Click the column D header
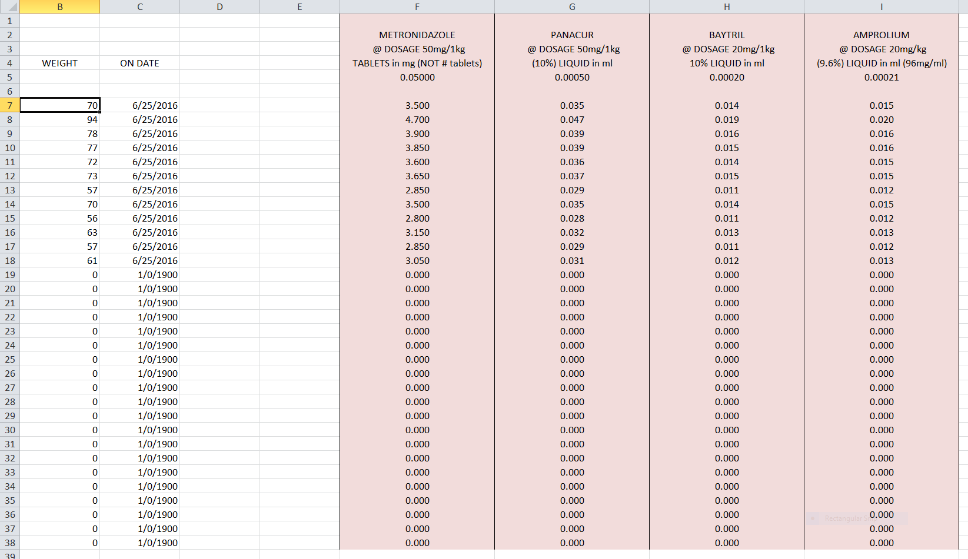Screen dimensions: 968x559 [219, 6]
